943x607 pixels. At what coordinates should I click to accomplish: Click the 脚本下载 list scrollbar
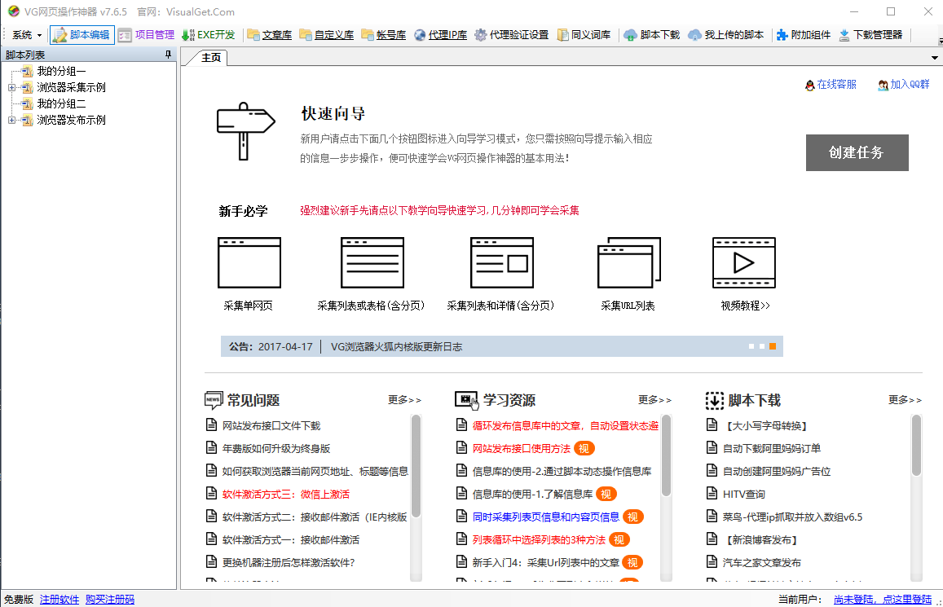click(916, 446)
